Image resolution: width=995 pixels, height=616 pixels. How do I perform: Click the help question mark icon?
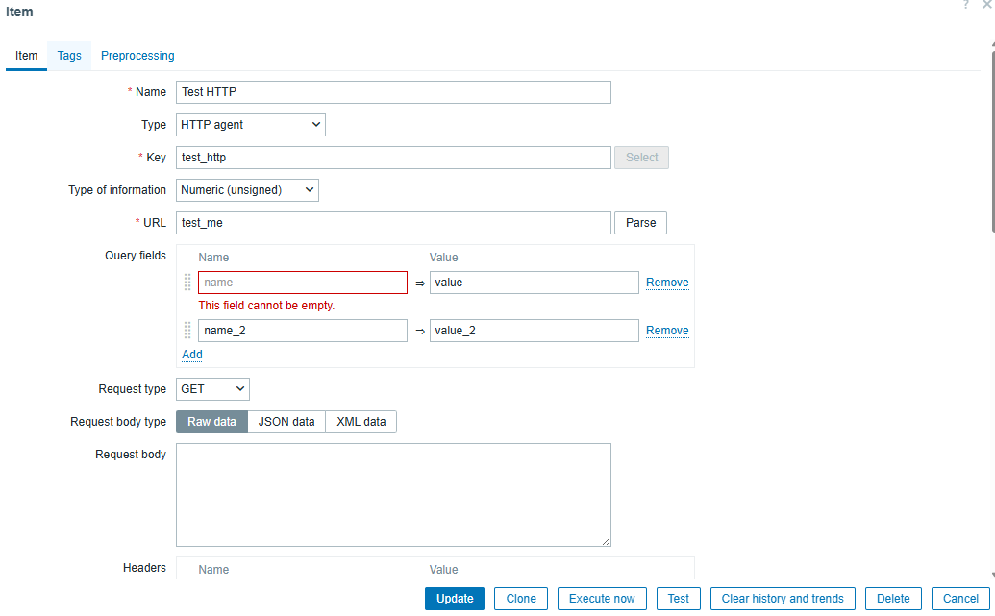(966, 5)
